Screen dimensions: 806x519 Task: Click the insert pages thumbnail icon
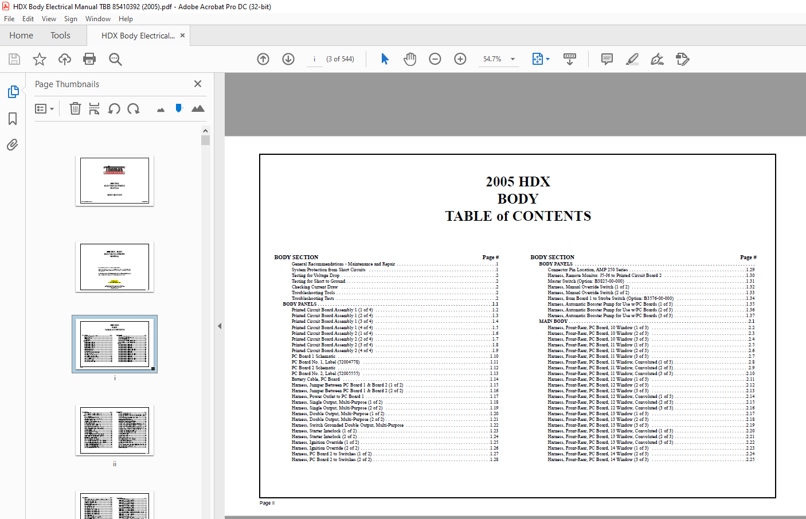[95, 108]
